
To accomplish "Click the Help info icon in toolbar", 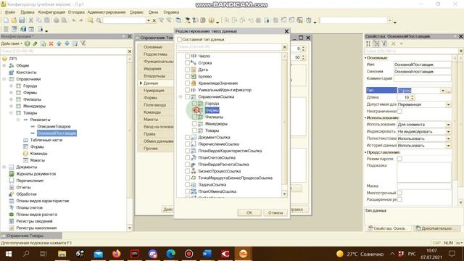I will 211,20.
